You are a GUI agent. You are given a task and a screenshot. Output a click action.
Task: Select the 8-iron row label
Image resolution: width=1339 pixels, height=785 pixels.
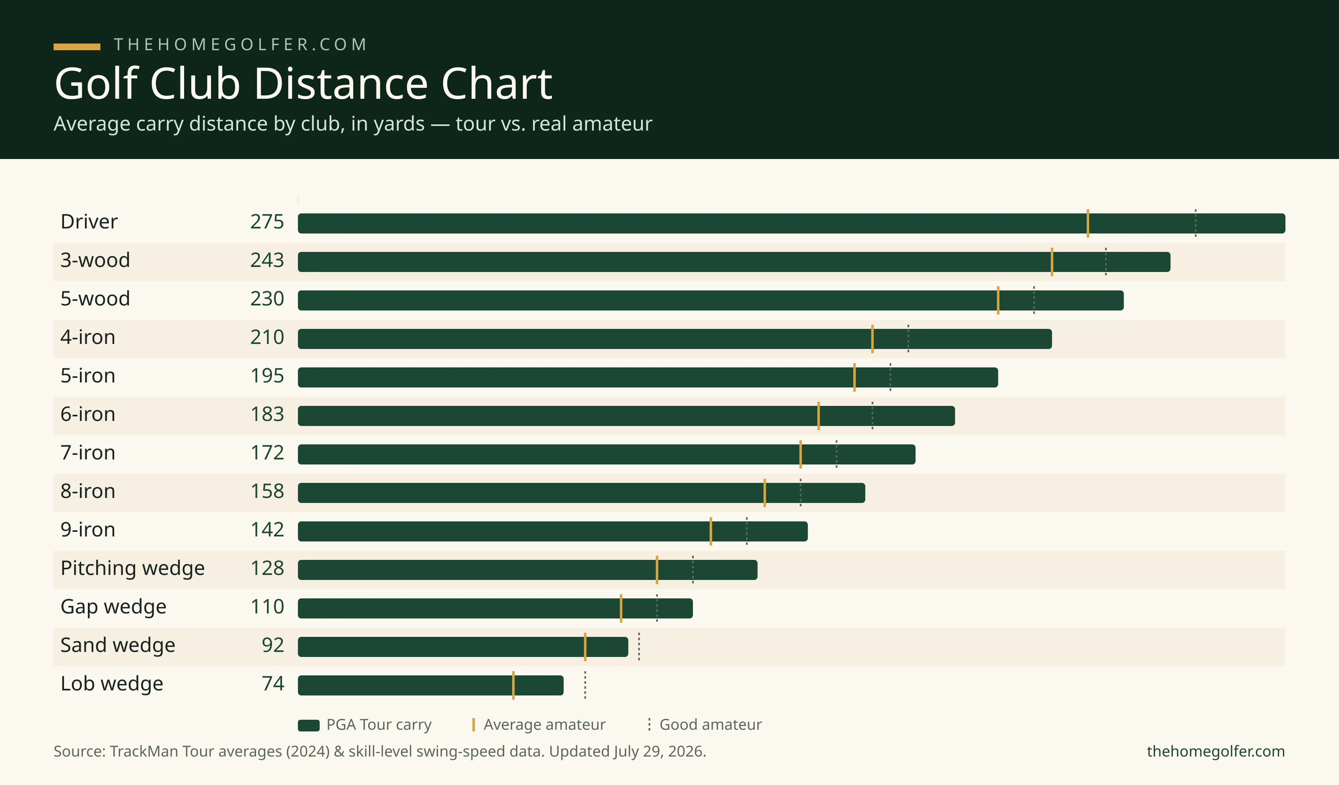coord(88,491)
